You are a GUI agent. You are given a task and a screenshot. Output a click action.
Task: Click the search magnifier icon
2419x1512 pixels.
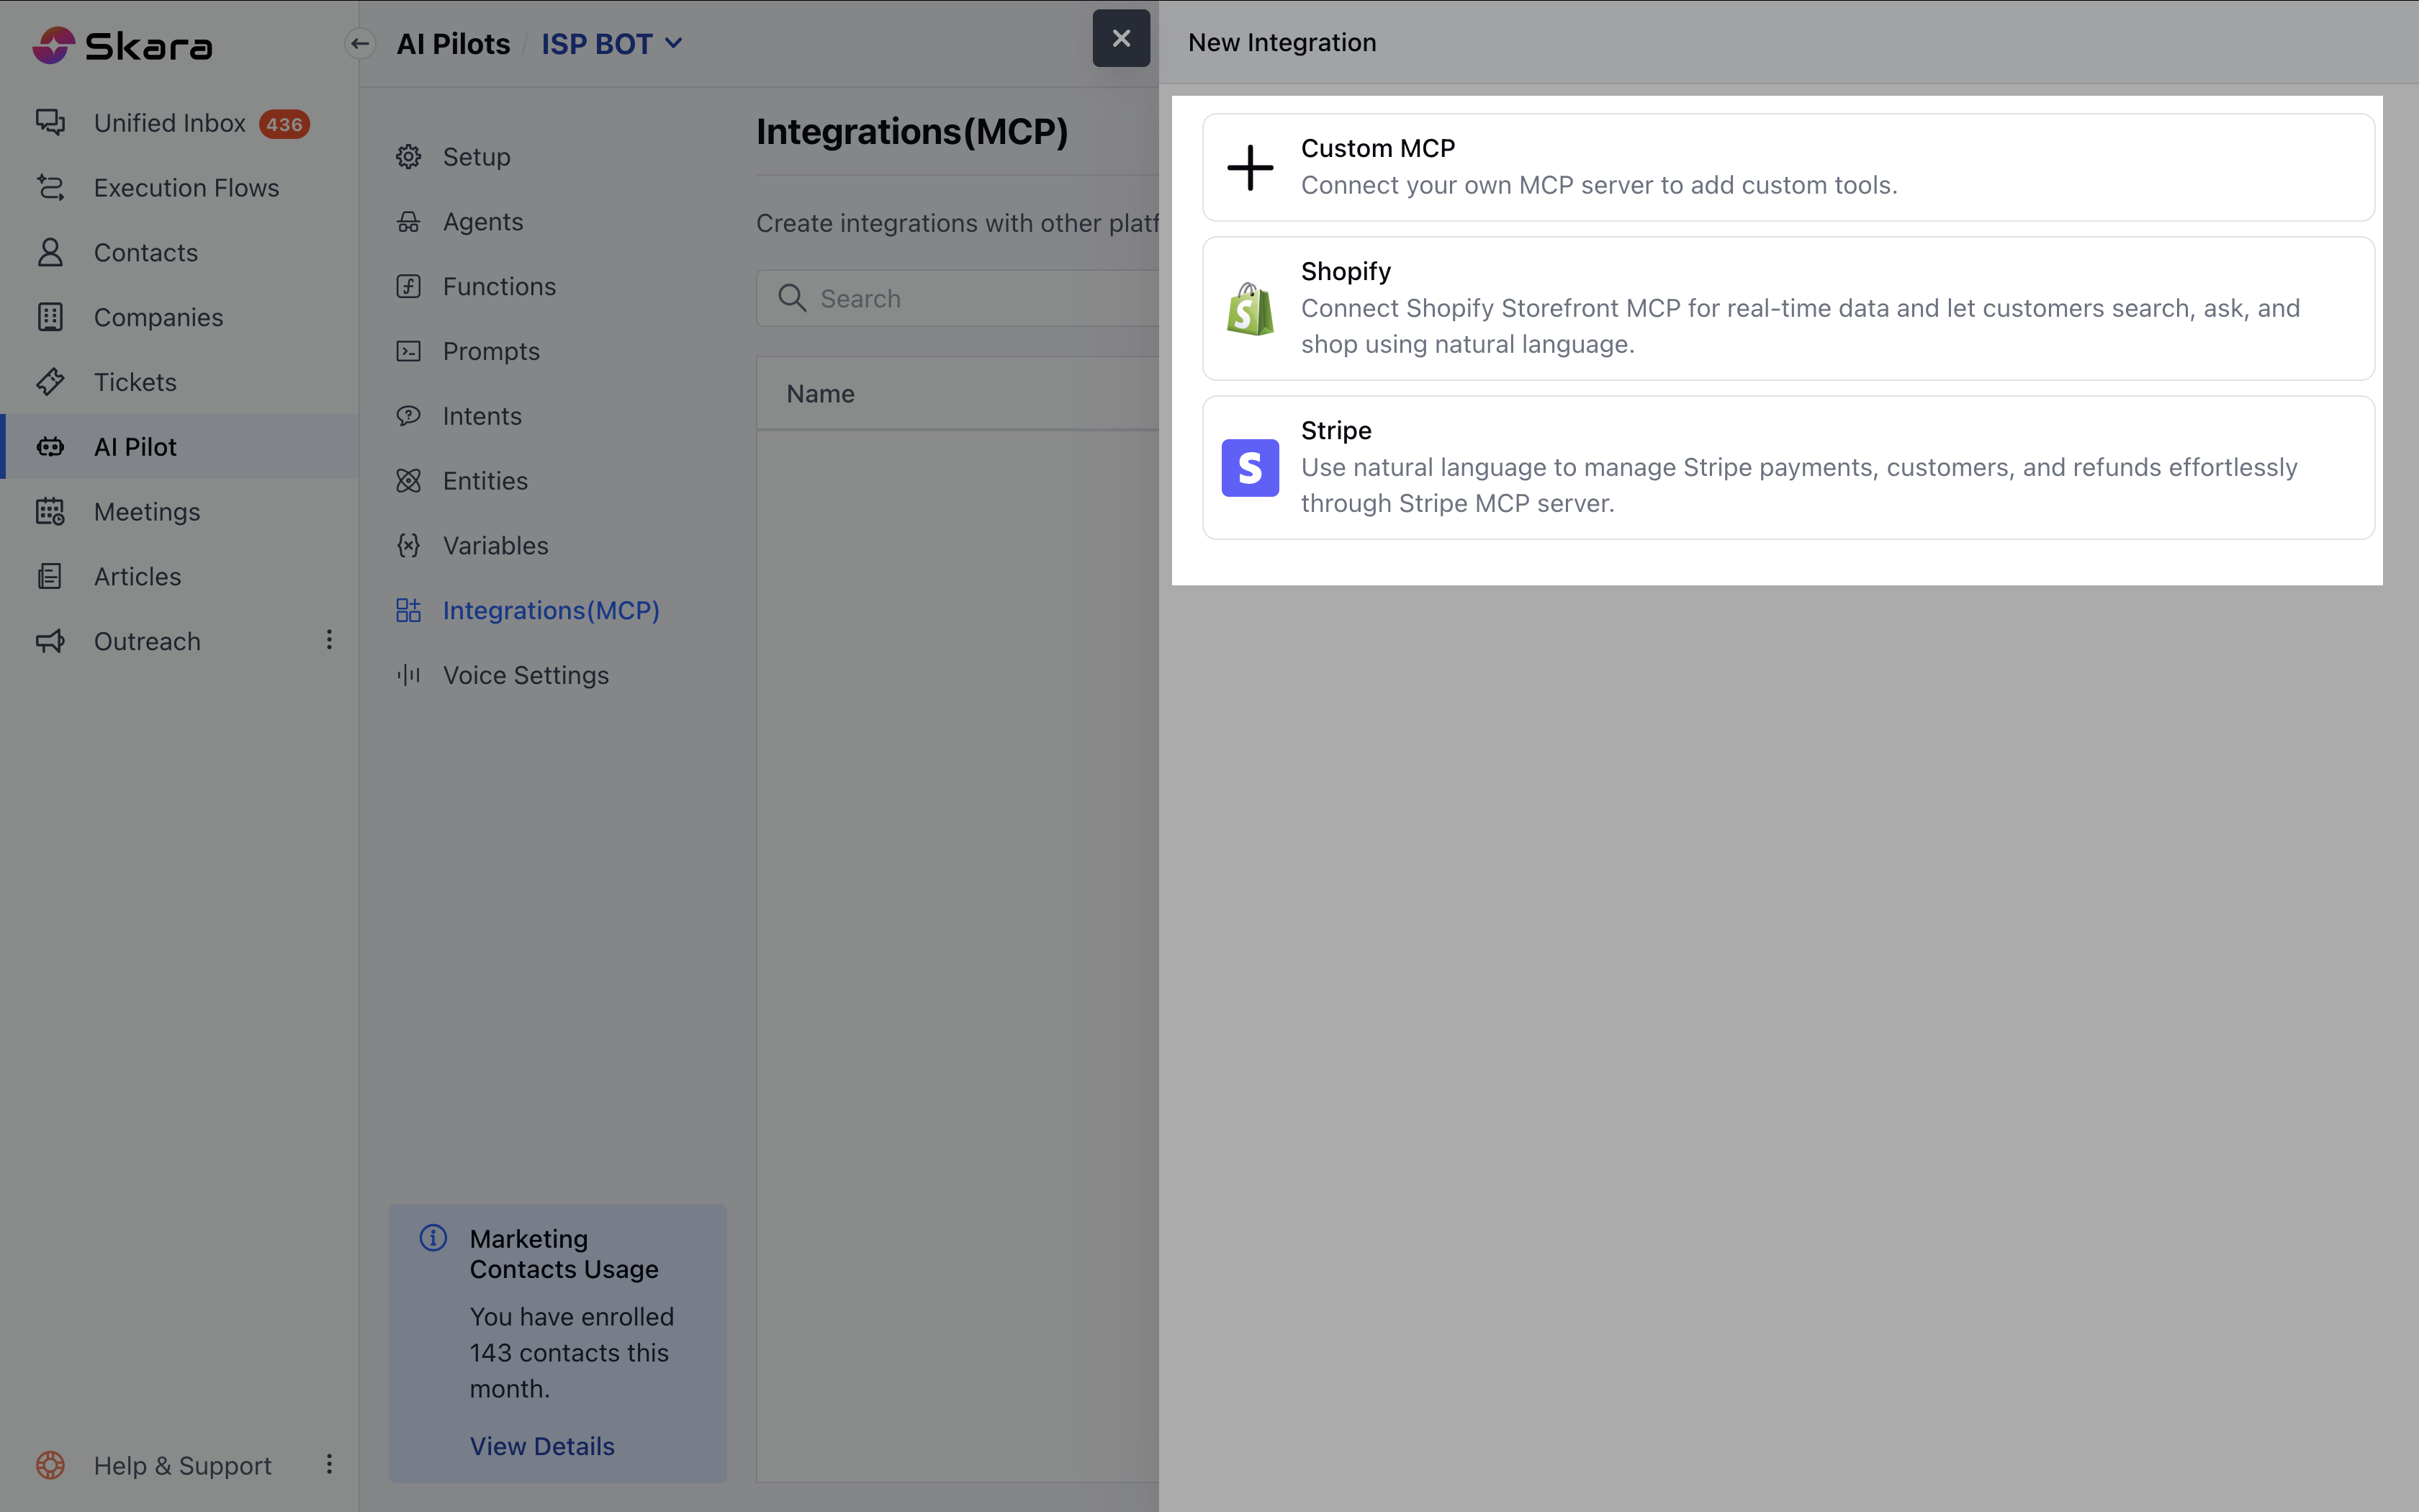(792, 298)
